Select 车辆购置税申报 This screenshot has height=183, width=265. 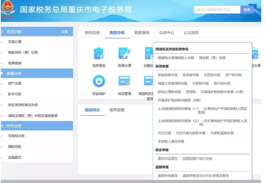(222, 133)
